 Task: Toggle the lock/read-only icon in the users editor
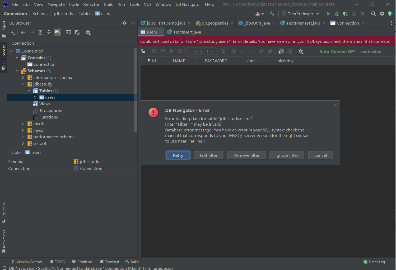[143, 51]
